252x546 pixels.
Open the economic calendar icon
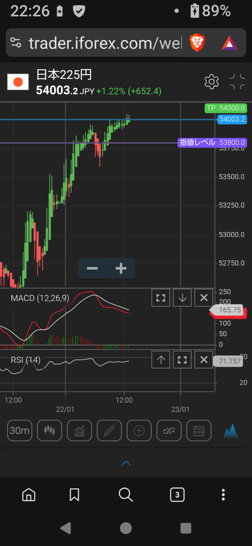pos(199,431)
